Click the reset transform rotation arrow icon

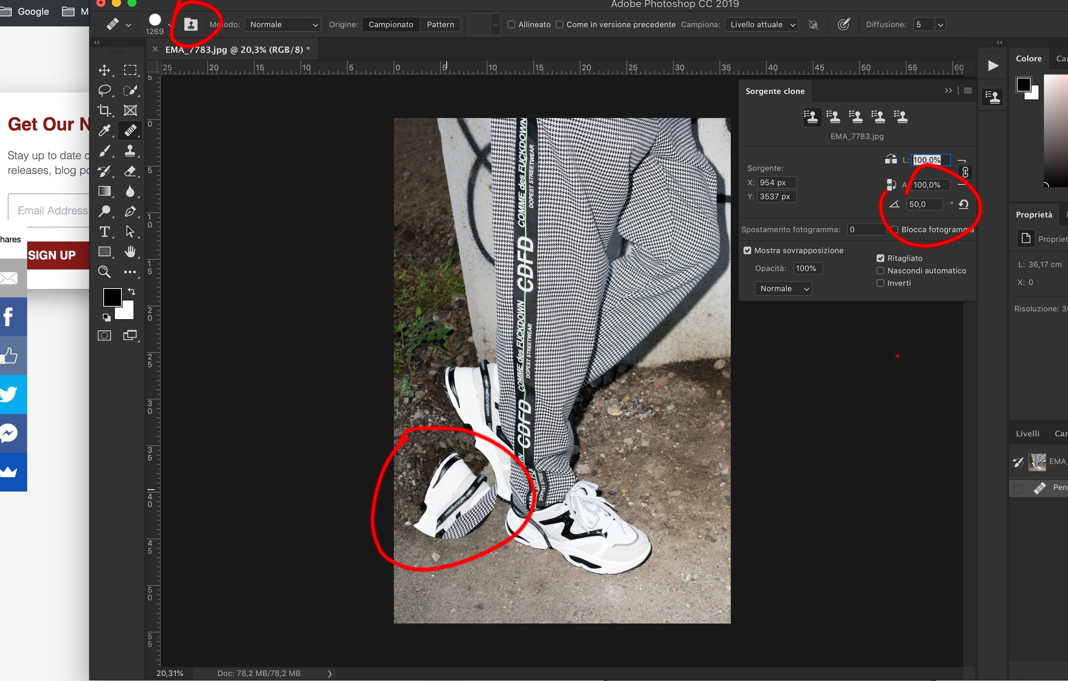point(963,204)
